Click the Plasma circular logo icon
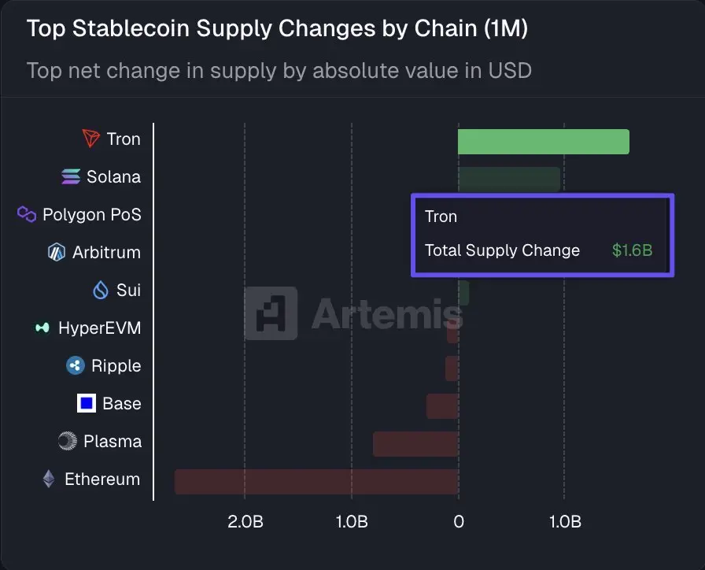This screenshot has width=705, height=570. coord(68,442)
